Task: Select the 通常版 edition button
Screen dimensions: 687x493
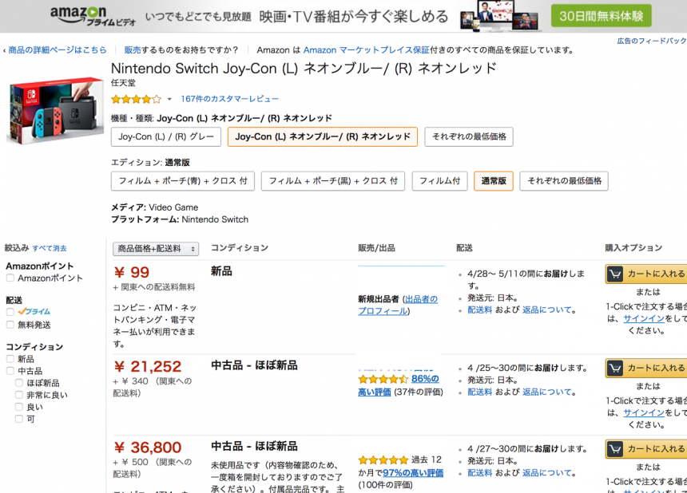Action: point(494,181)
